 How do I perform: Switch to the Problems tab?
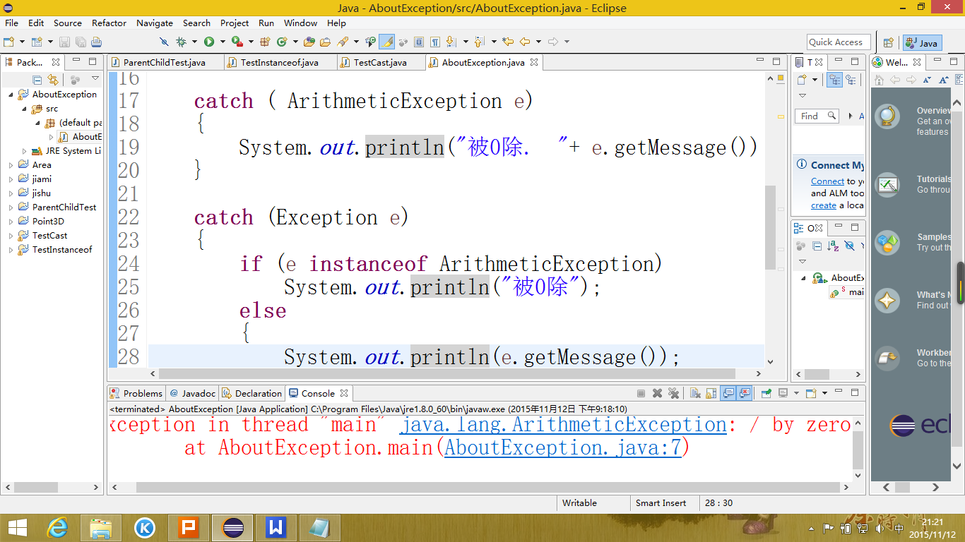pos(136,393)
